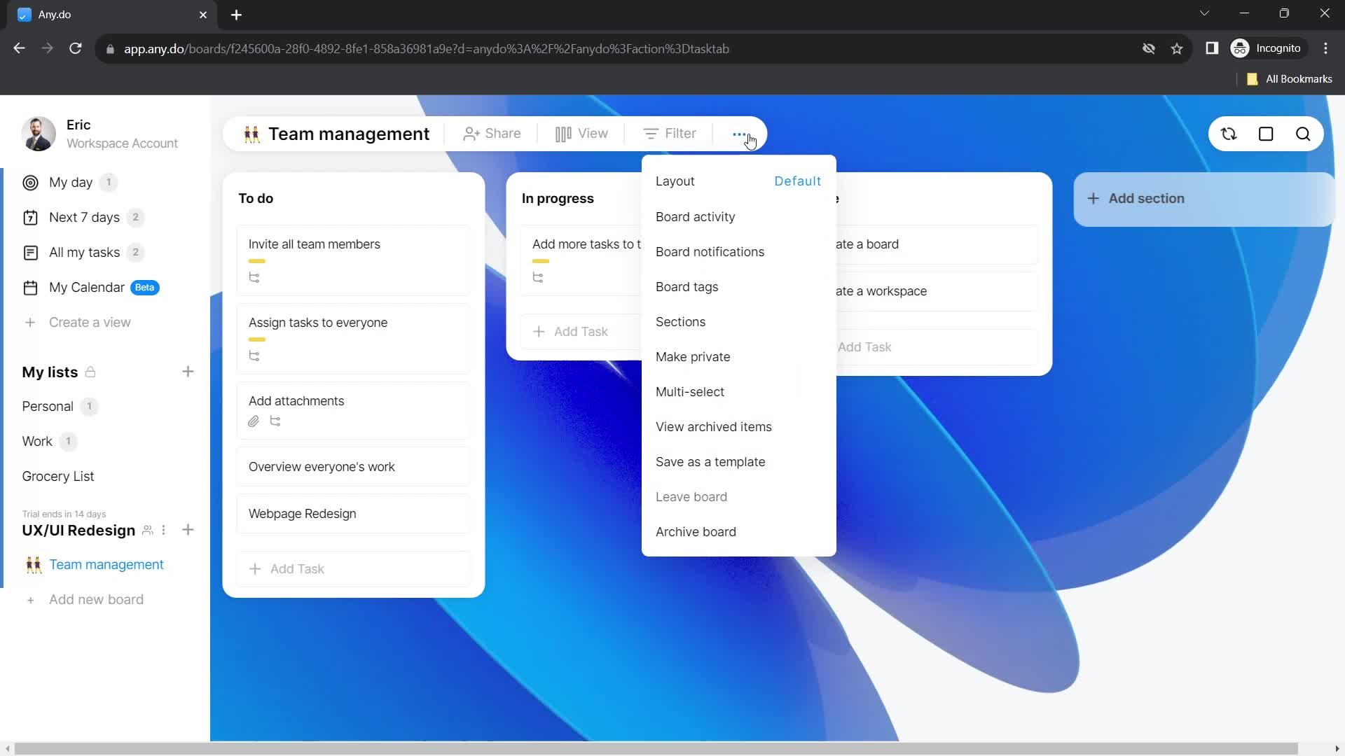This screenshot has width=1345, height=756.
Task: Toggle Make private board setting
Action: tap(694, 356)
